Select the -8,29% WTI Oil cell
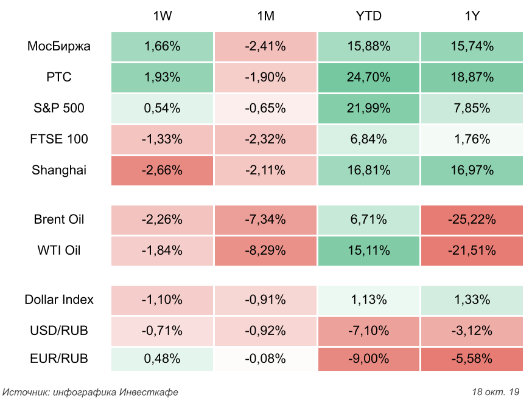 (265, 250)
